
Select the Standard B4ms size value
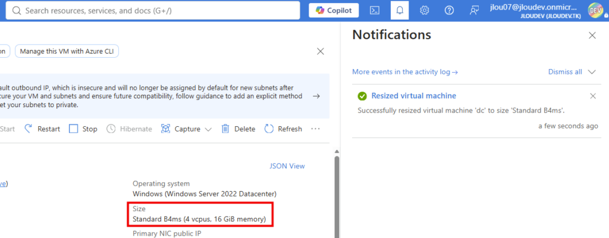199,220
